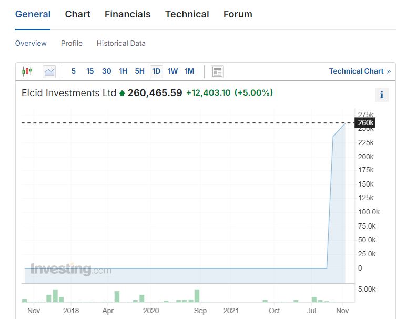
Task: Click the Jul date label
Action: [x=312, y=311]
